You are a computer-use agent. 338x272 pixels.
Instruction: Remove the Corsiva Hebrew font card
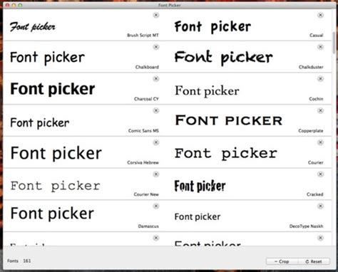pos(156,142)
